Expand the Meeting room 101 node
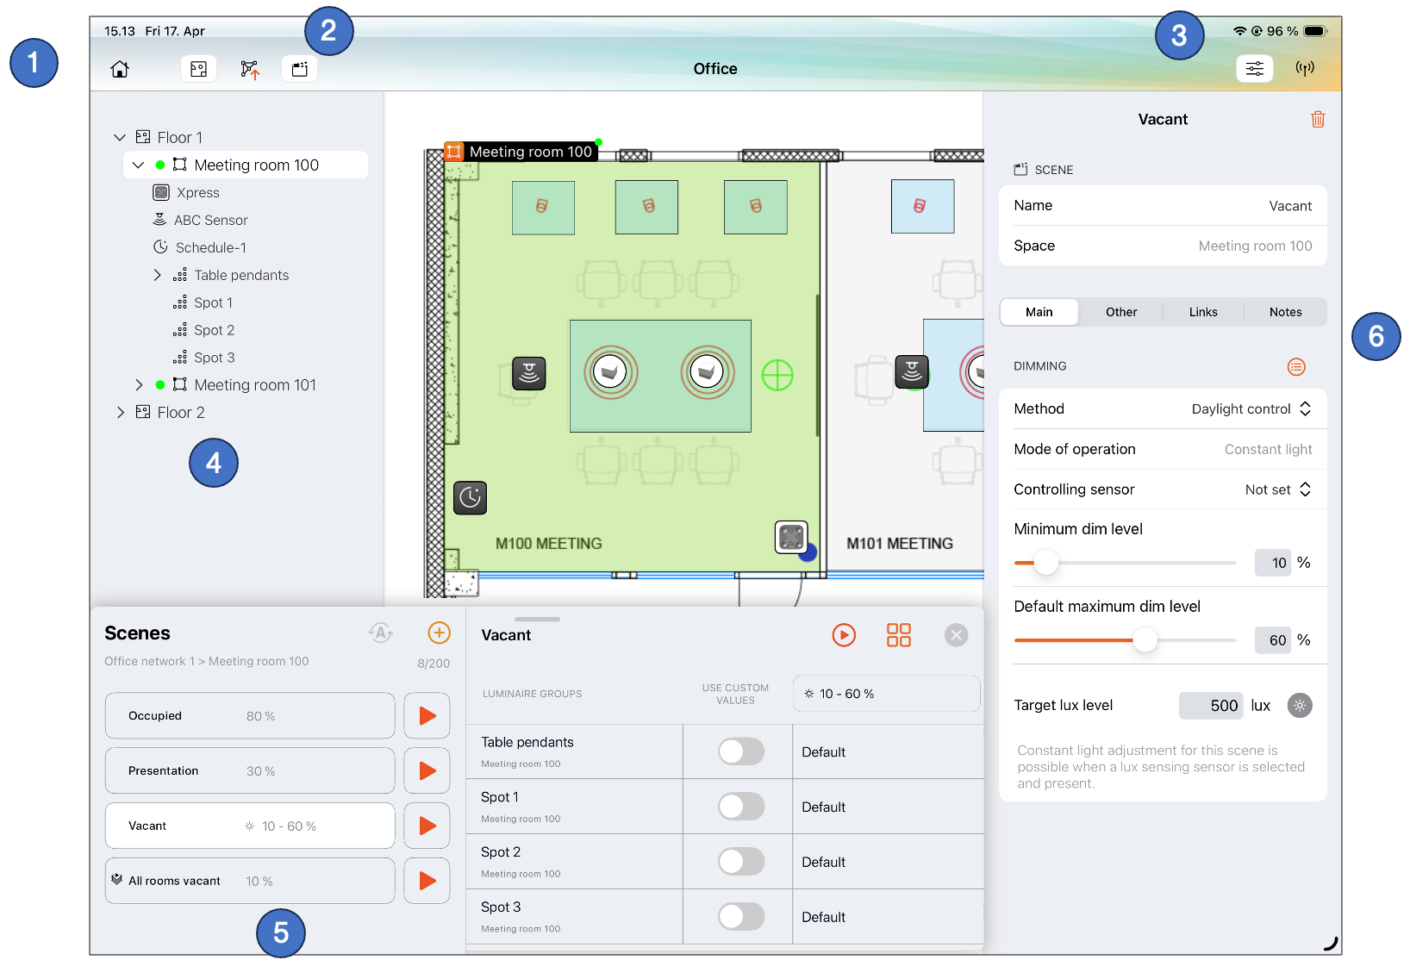 click(139, 385)
